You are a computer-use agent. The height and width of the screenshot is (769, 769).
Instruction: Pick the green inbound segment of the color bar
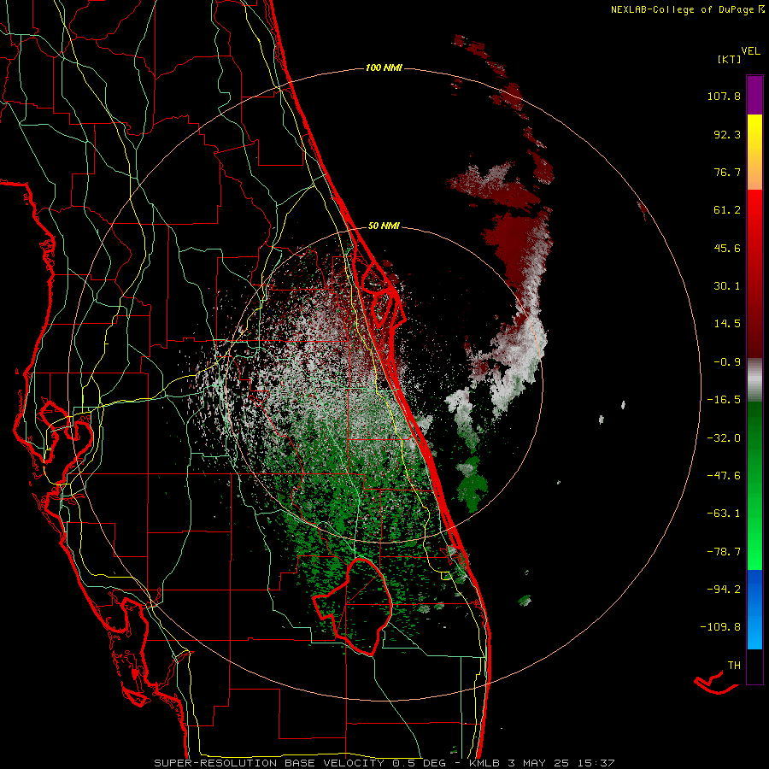(x=754, y=485)
